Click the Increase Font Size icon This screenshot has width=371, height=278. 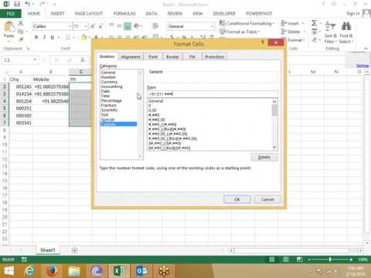(x=93, y=26)
